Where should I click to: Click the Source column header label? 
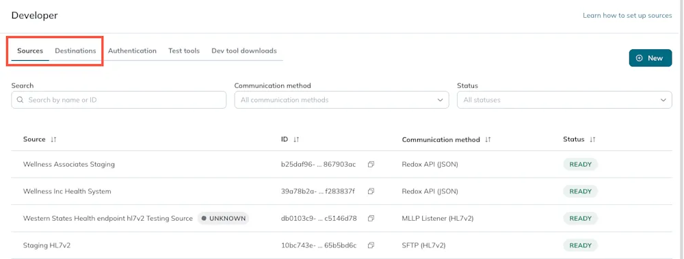[34, 139]
